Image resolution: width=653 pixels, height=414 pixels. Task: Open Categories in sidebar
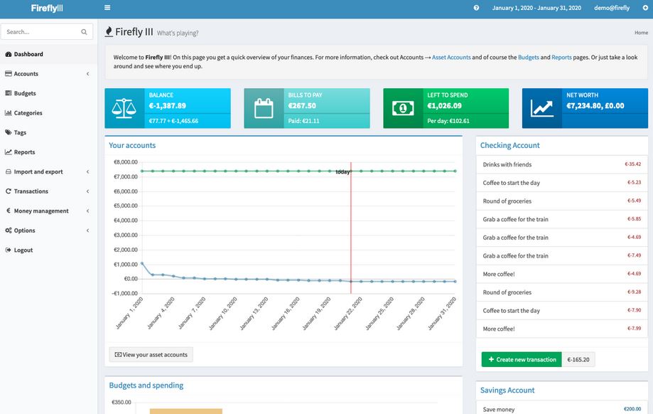[x=49, y=113]
